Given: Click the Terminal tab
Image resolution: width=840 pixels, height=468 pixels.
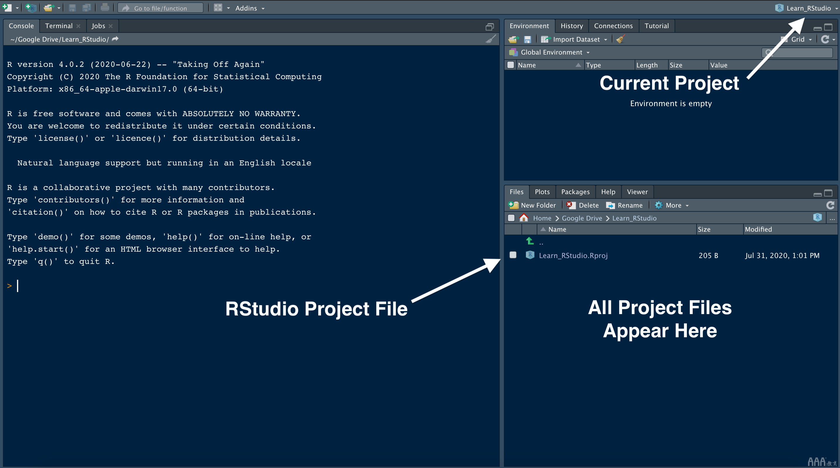Looking at the screenshot, I should (58, 25).
